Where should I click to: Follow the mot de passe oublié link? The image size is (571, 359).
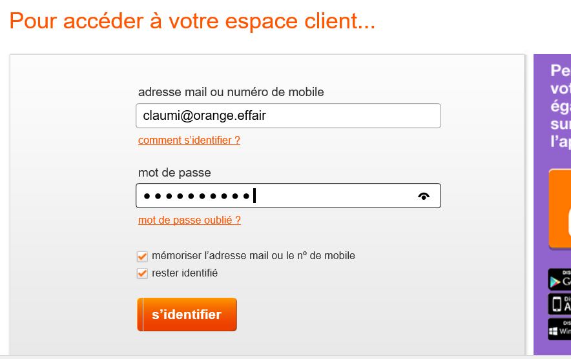(189, 220)
